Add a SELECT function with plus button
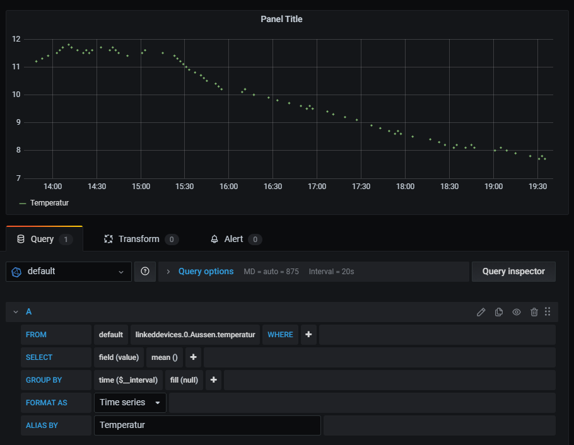Image resolution: width=574 pixels, height=445 pixels. pyautogui.click(x=193, y=357)
